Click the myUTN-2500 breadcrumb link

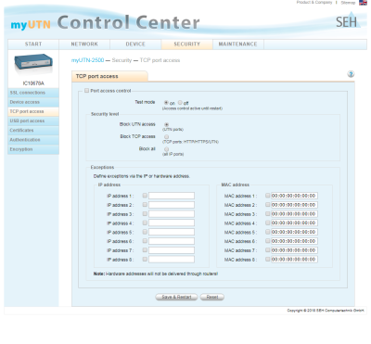(x=87, y=60)
